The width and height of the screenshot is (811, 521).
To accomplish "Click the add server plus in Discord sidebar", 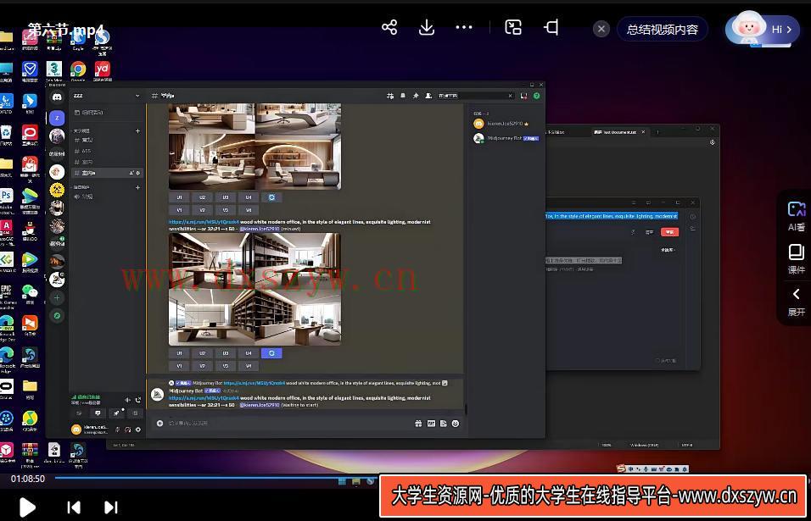I will (57, 297).
